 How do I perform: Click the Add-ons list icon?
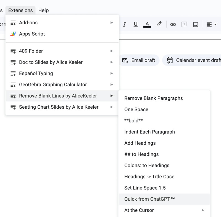point(13,23)
